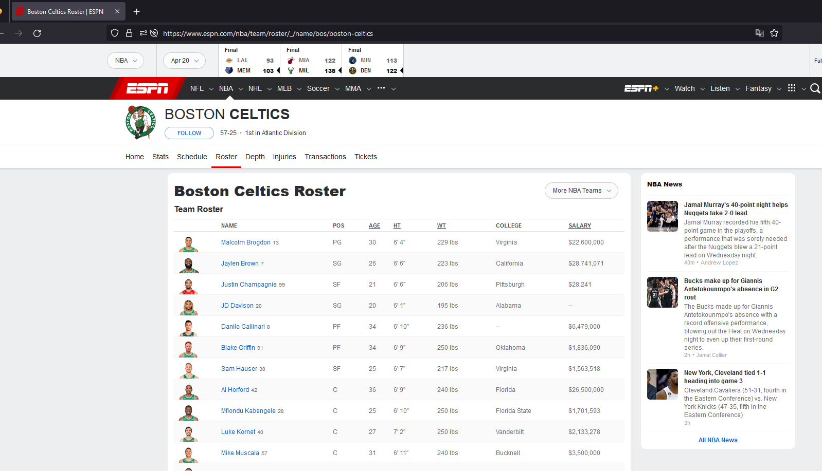Open the Bucks news story thumbnail

coord(663,292)
